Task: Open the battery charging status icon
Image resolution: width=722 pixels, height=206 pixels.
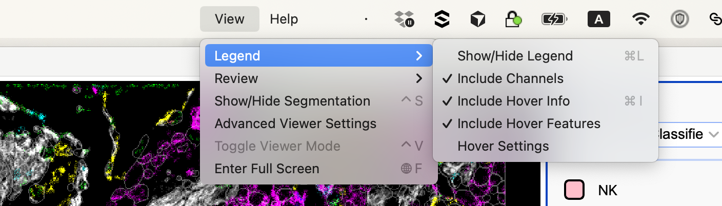Action: [554, 19]
